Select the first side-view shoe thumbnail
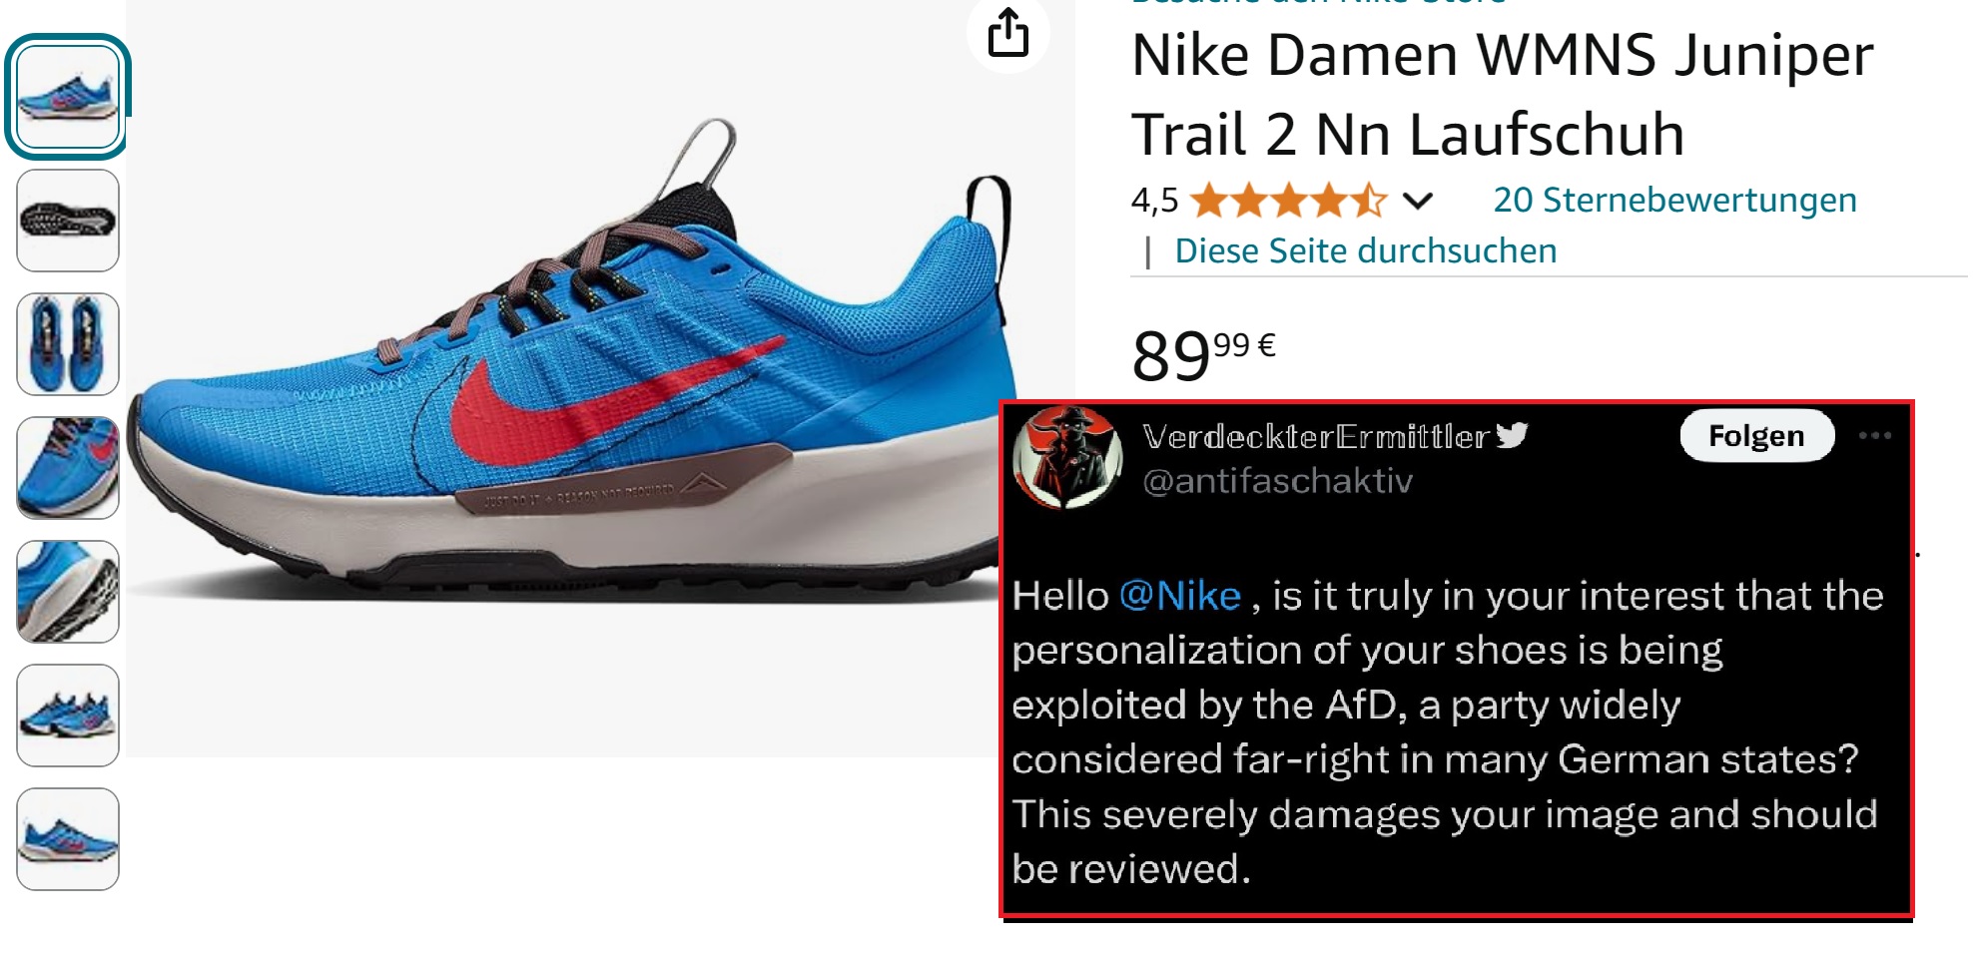The width and height of the screenshot is (1979, 955). 68,97
